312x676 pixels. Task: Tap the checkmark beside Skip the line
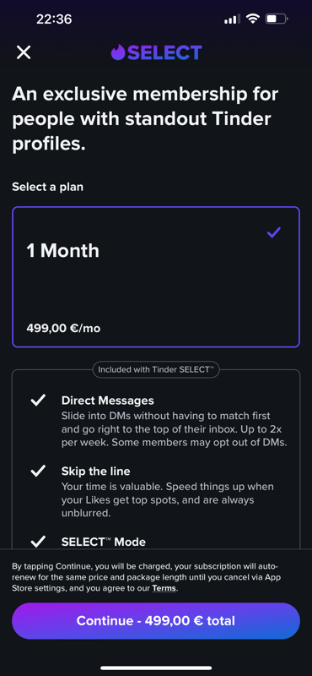(x=38, y=472)
